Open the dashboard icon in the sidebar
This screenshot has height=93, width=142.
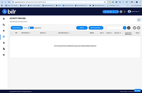[x=4, y=19]
